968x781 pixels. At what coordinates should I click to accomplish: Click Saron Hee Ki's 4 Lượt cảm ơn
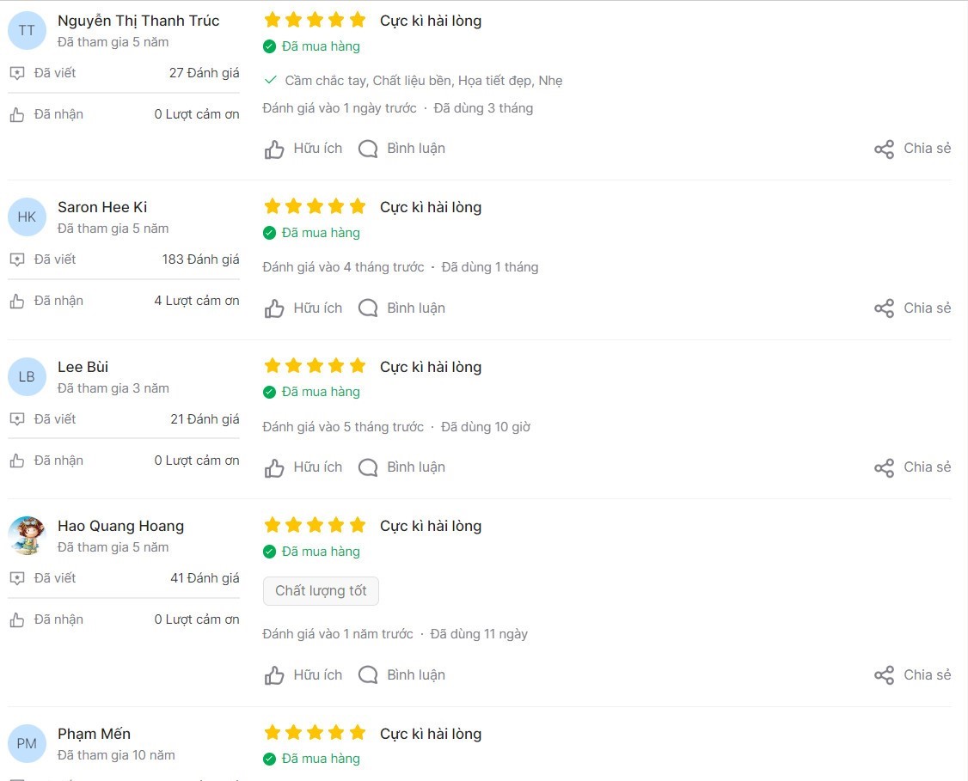pyautogui.click(x=197, y=301)
